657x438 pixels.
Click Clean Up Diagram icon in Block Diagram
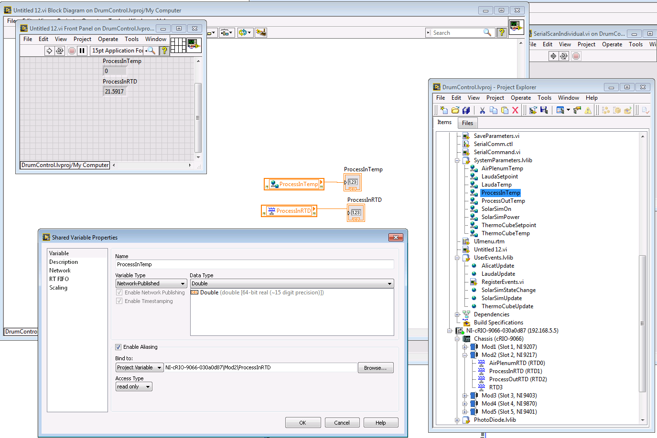pos(261,32)
